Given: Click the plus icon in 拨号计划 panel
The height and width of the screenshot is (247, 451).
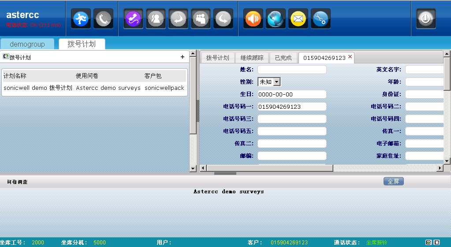Looking at the screenshot, I should (x=183, y=57).
